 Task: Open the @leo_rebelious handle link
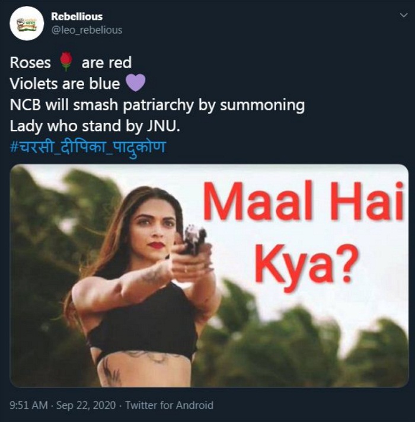click(87, 30)
